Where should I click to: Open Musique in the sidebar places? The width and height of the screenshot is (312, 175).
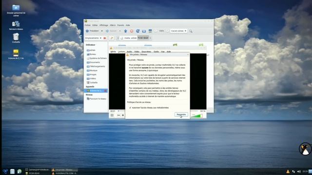pos(92,70)
